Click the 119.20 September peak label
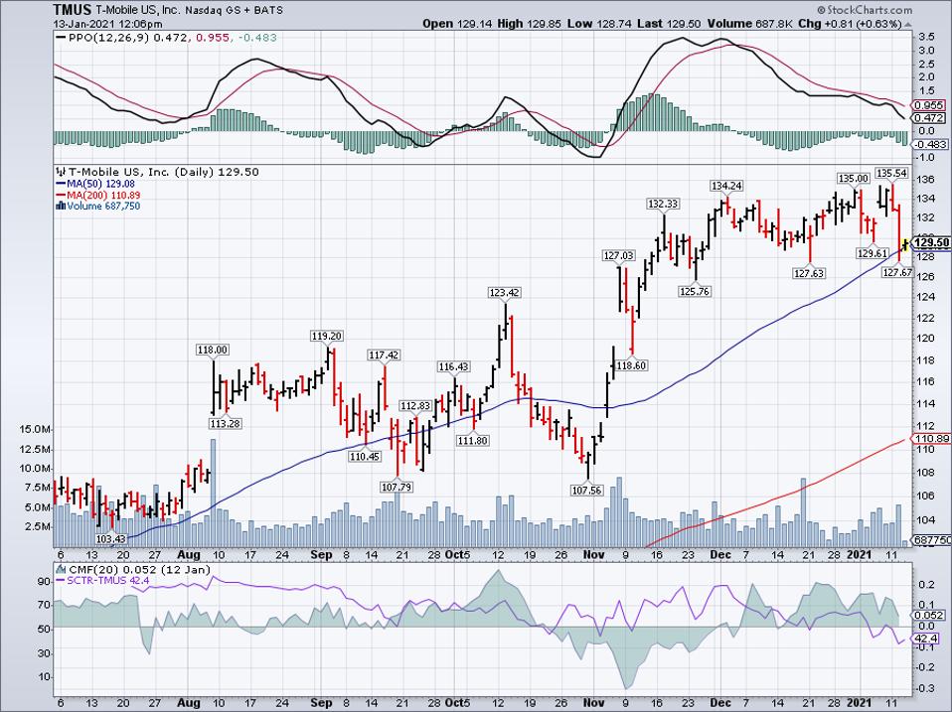The height and width of the screenshot is (712, 952). (x=327, y=336)
